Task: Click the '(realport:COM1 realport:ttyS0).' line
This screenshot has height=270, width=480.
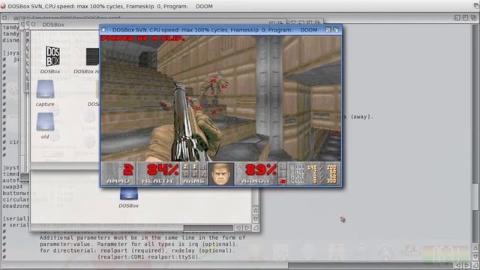Action: coord(149,257)
